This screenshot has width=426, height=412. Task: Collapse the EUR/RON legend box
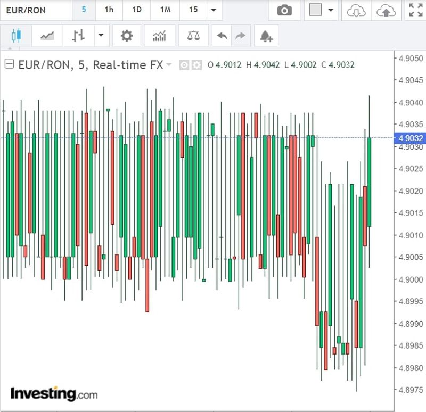tap(9, 64)
